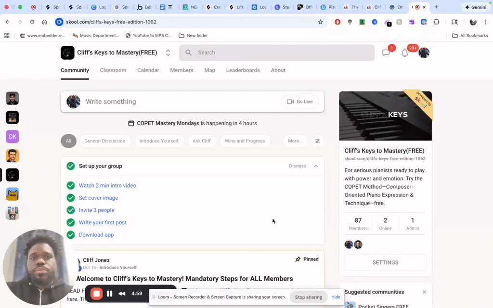
Task: Open the Members tab
Action: (182, 70)
